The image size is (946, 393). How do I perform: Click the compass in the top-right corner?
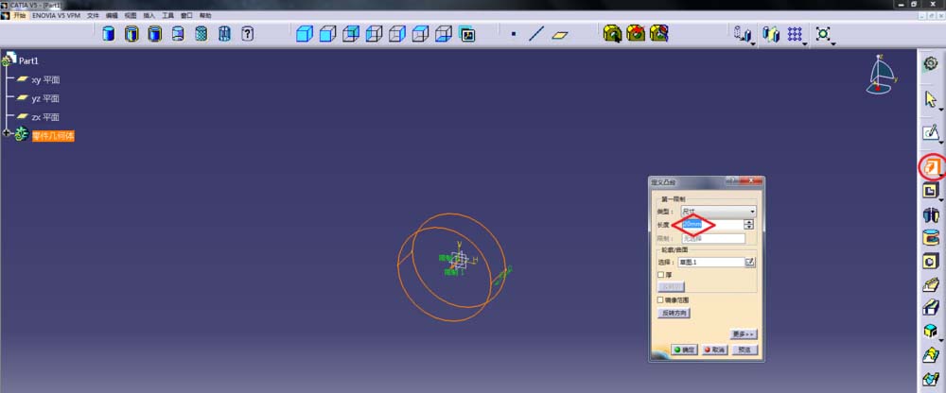(x=883, y=74)
